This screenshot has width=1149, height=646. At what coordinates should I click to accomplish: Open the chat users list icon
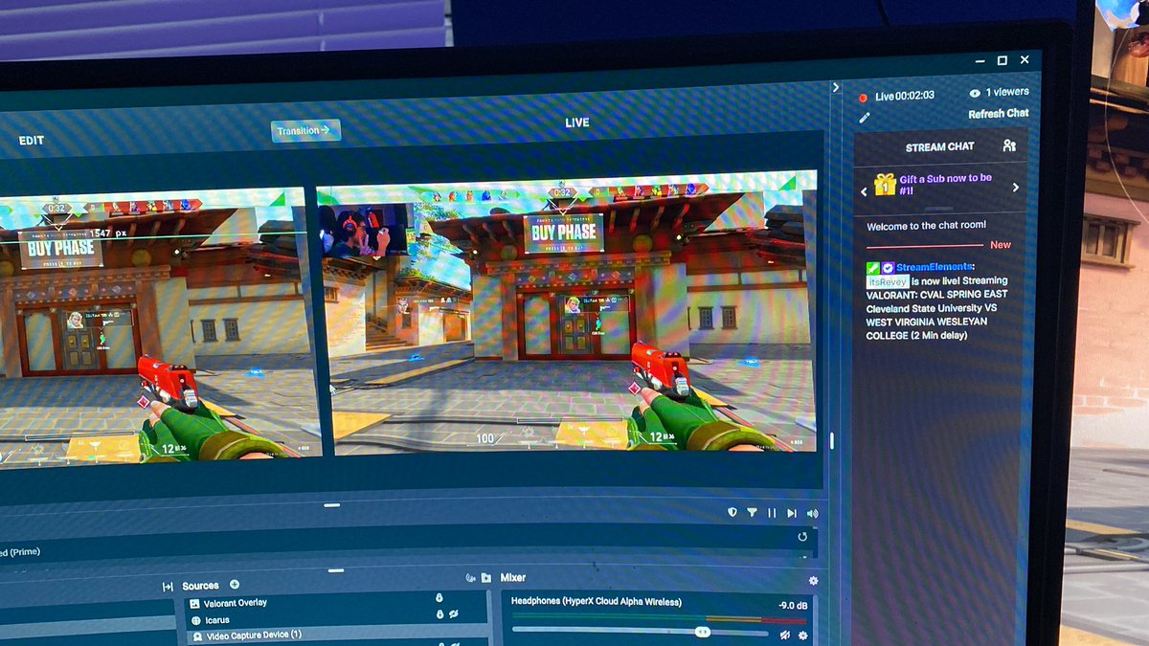[x=1008, y=145]
